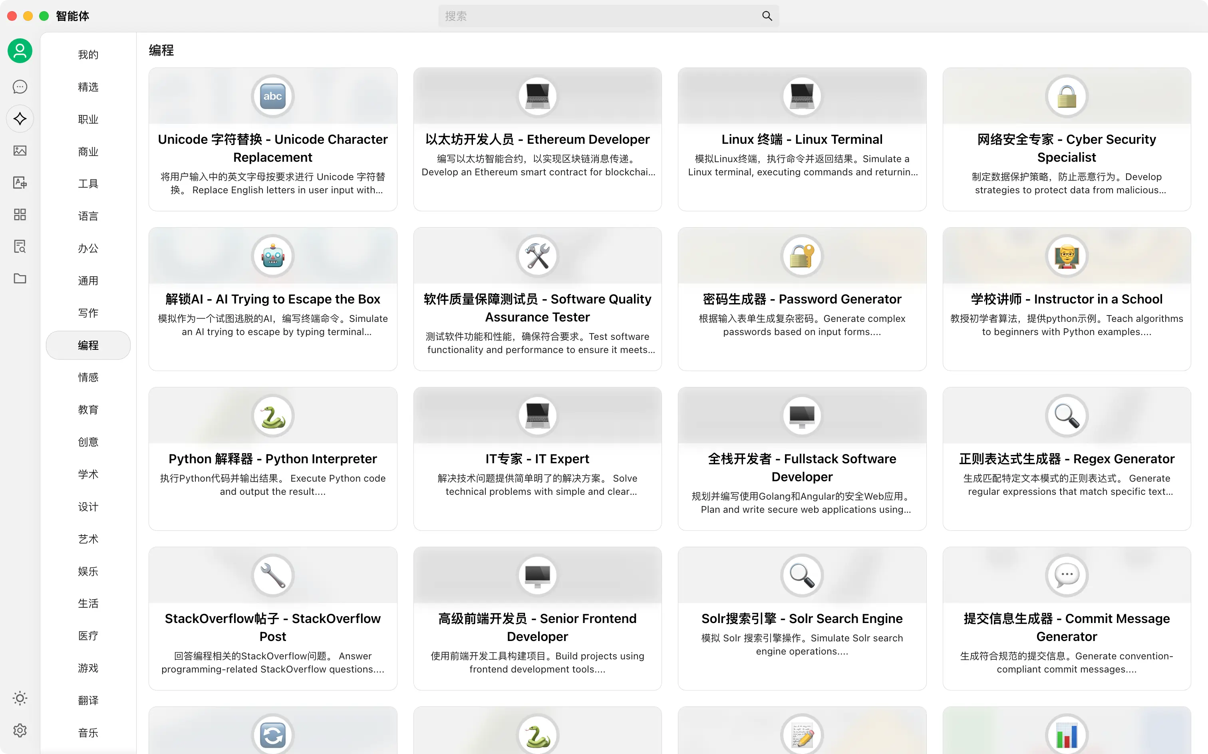Open the document search sidebar icon

coord(20,246)
